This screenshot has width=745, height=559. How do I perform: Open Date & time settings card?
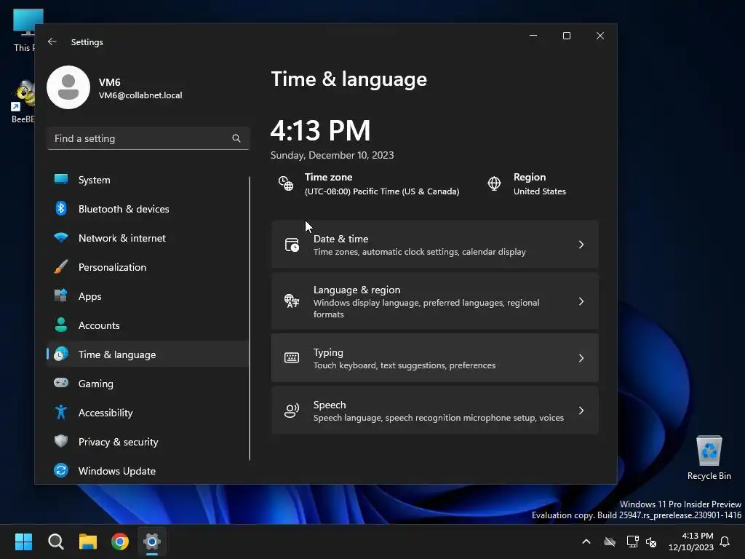(x=435, y=245)
